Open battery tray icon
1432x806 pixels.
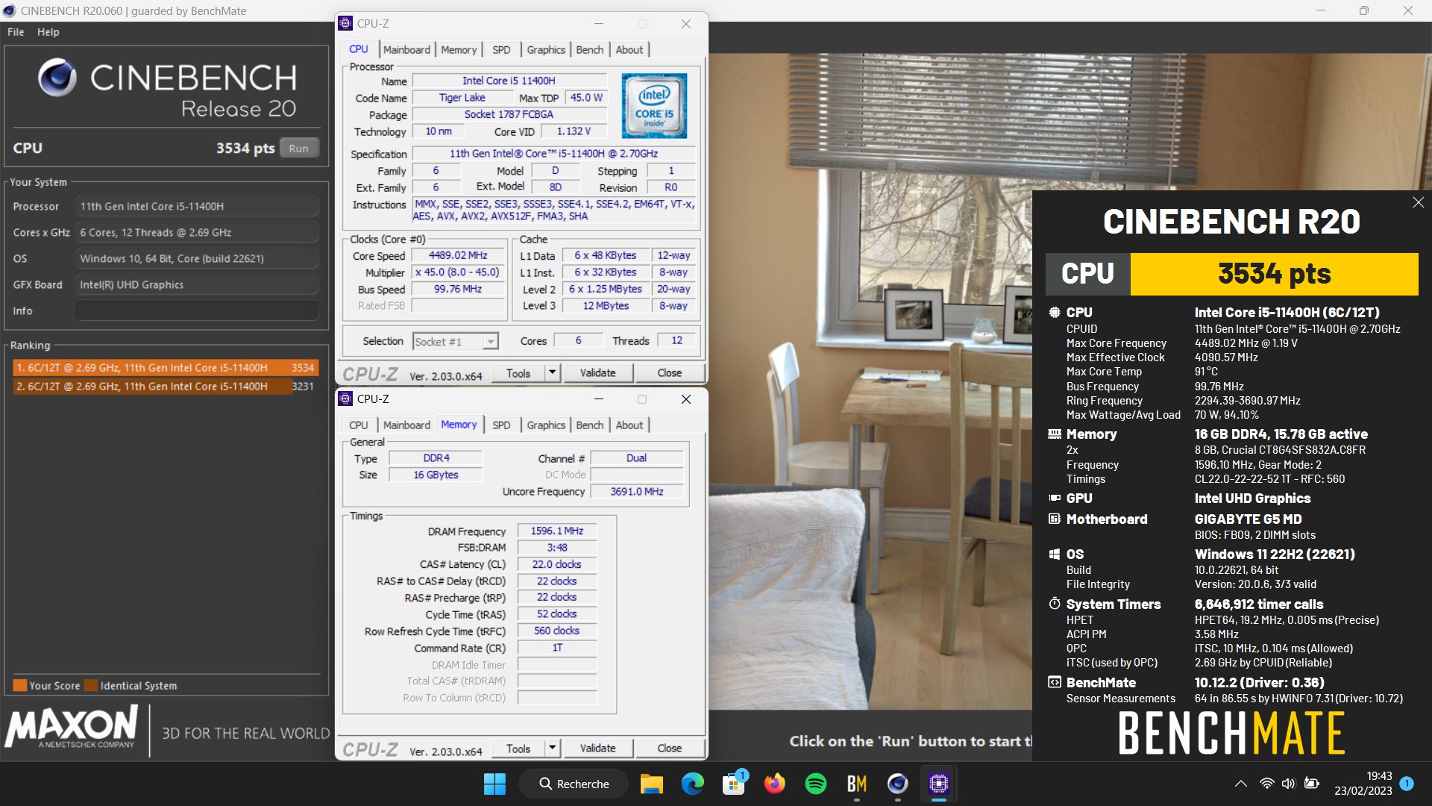pos(1311,784)
